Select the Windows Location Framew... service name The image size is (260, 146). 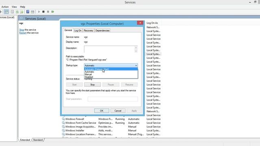[x=80, y=134]
